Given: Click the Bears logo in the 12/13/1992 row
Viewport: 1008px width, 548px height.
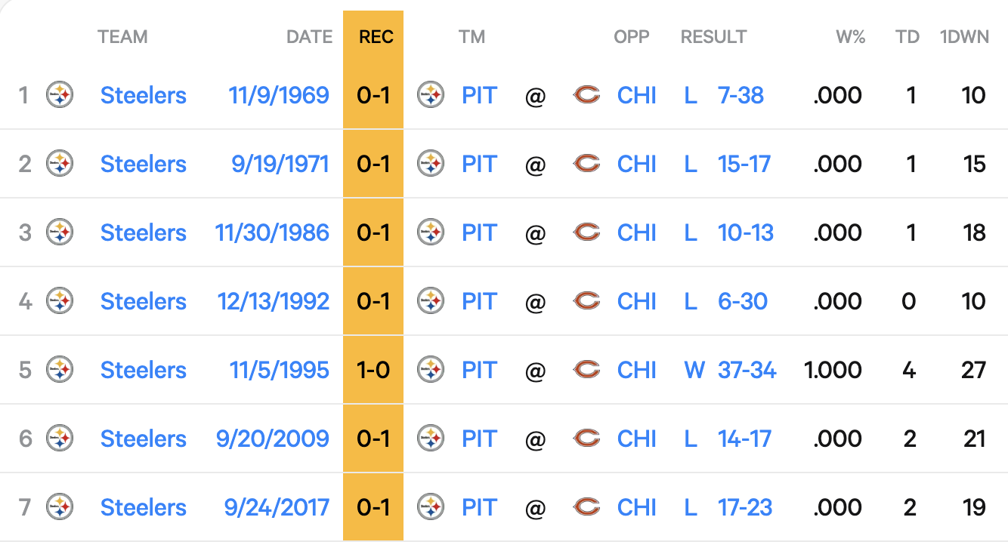Looking at the screenshot, I should point(586,302).
